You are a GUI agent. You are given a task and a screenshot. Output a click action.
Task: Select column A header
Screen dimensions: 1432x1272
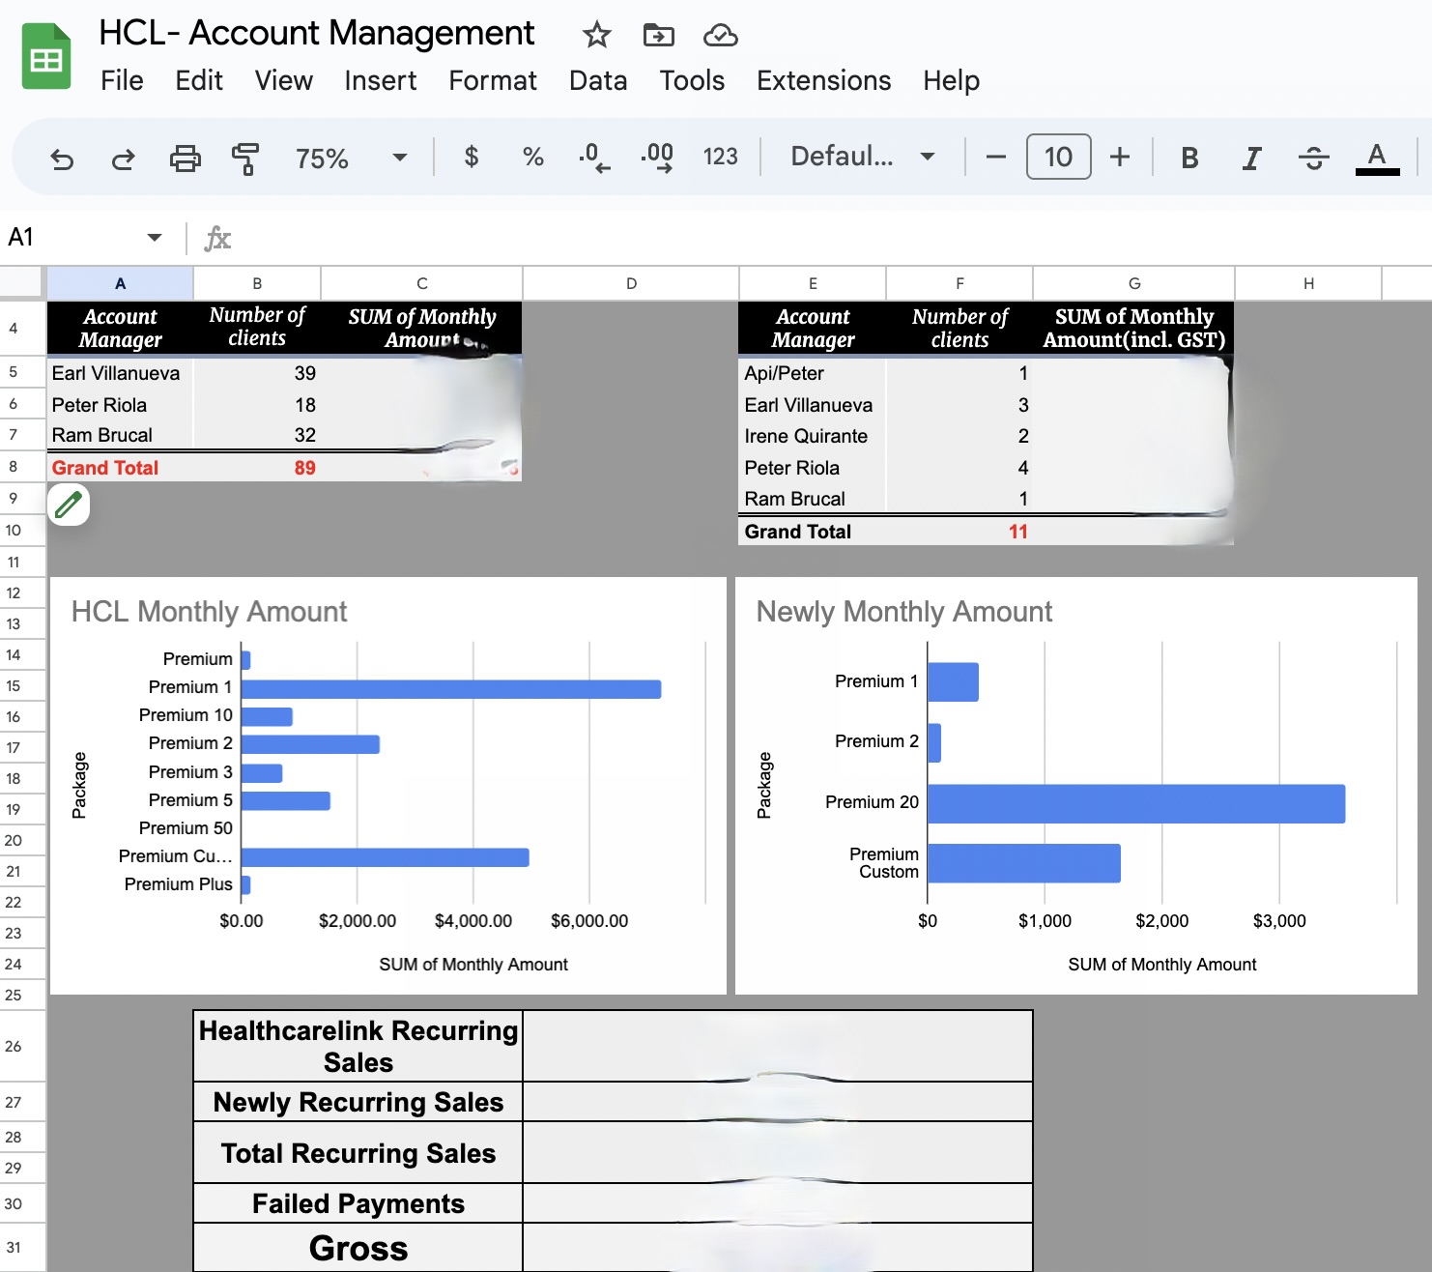pos(120,283)
